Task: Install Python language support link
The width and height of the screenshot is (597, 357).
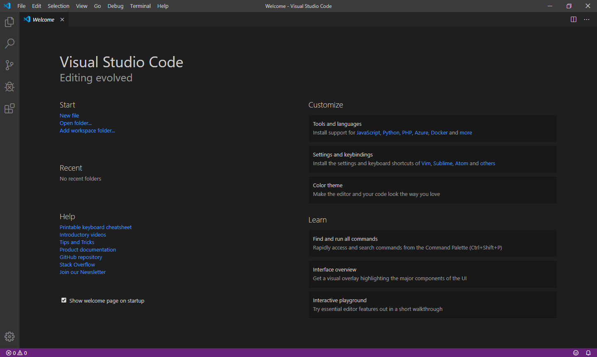Action: (391, 132)
